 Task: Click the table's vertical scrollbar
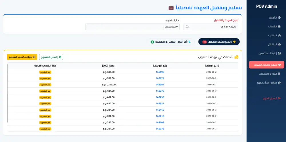(x=8, y=93)
